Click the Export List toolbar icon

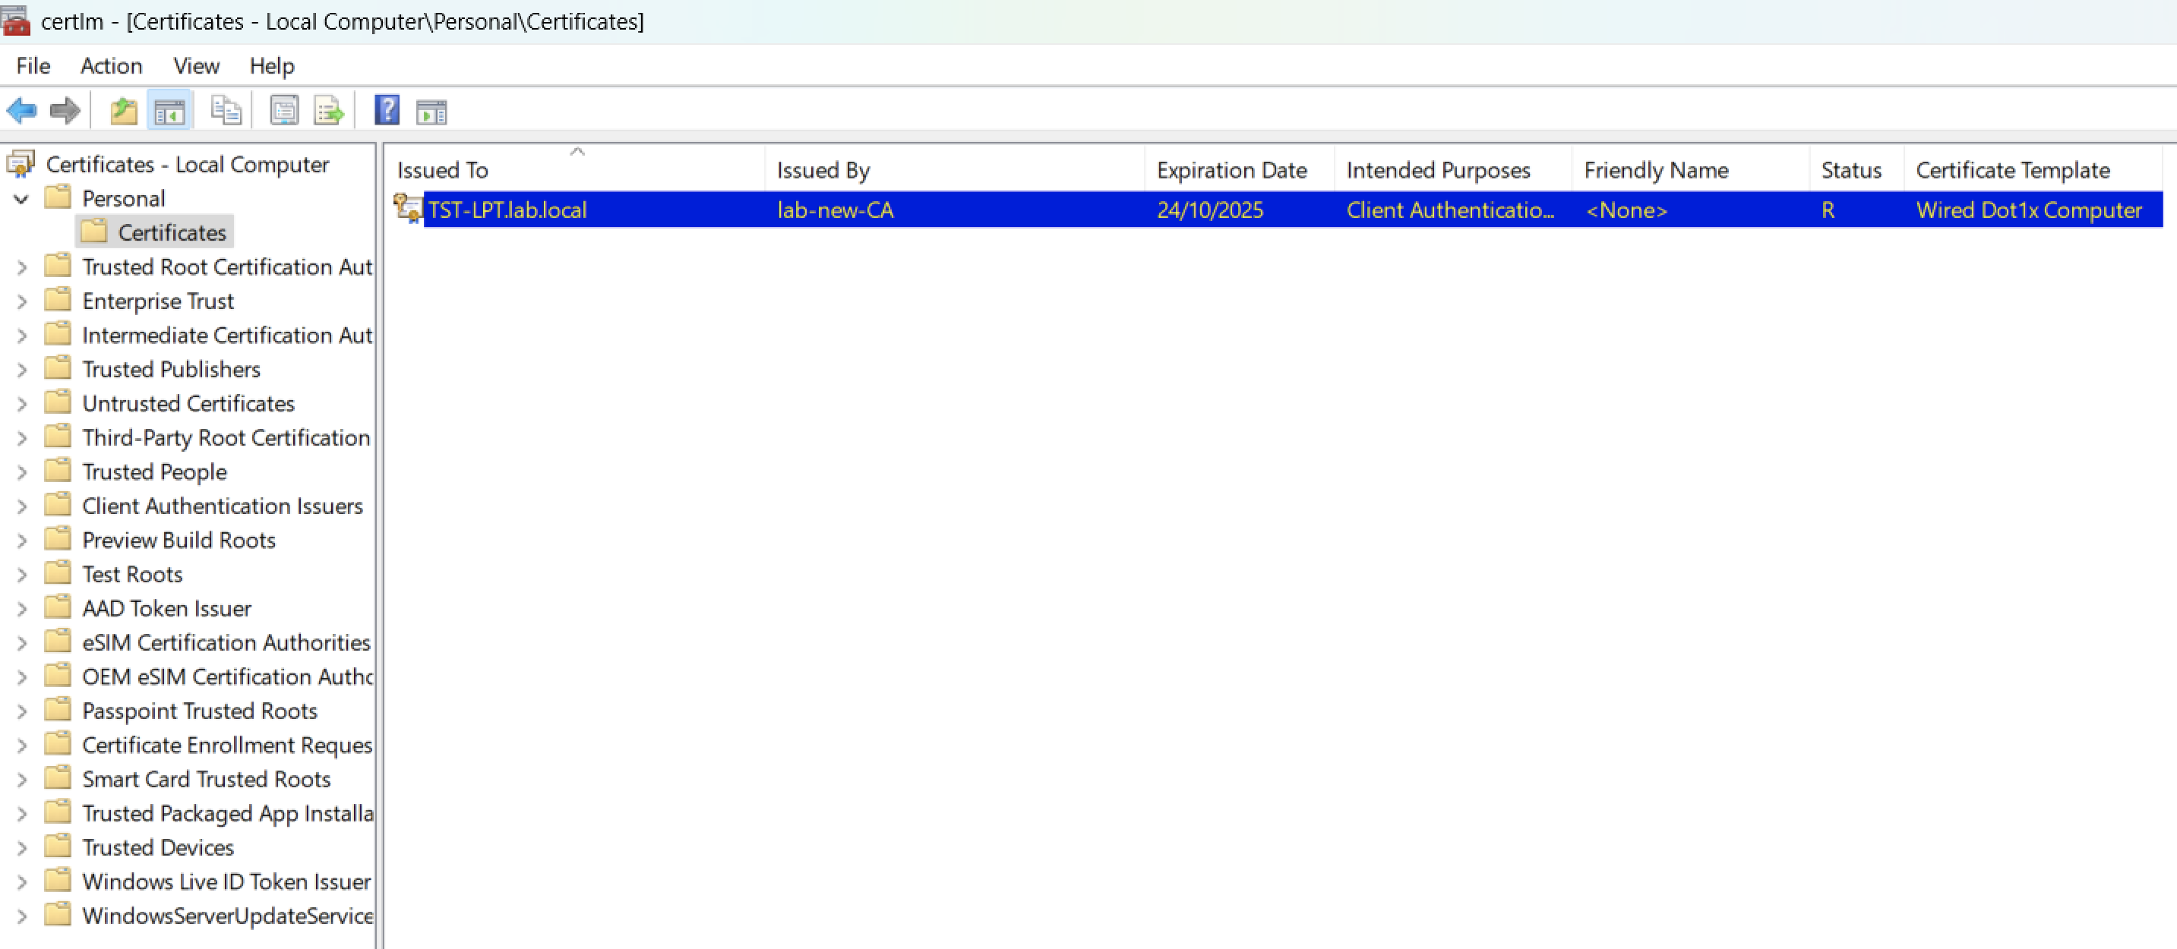click(328, 111)
